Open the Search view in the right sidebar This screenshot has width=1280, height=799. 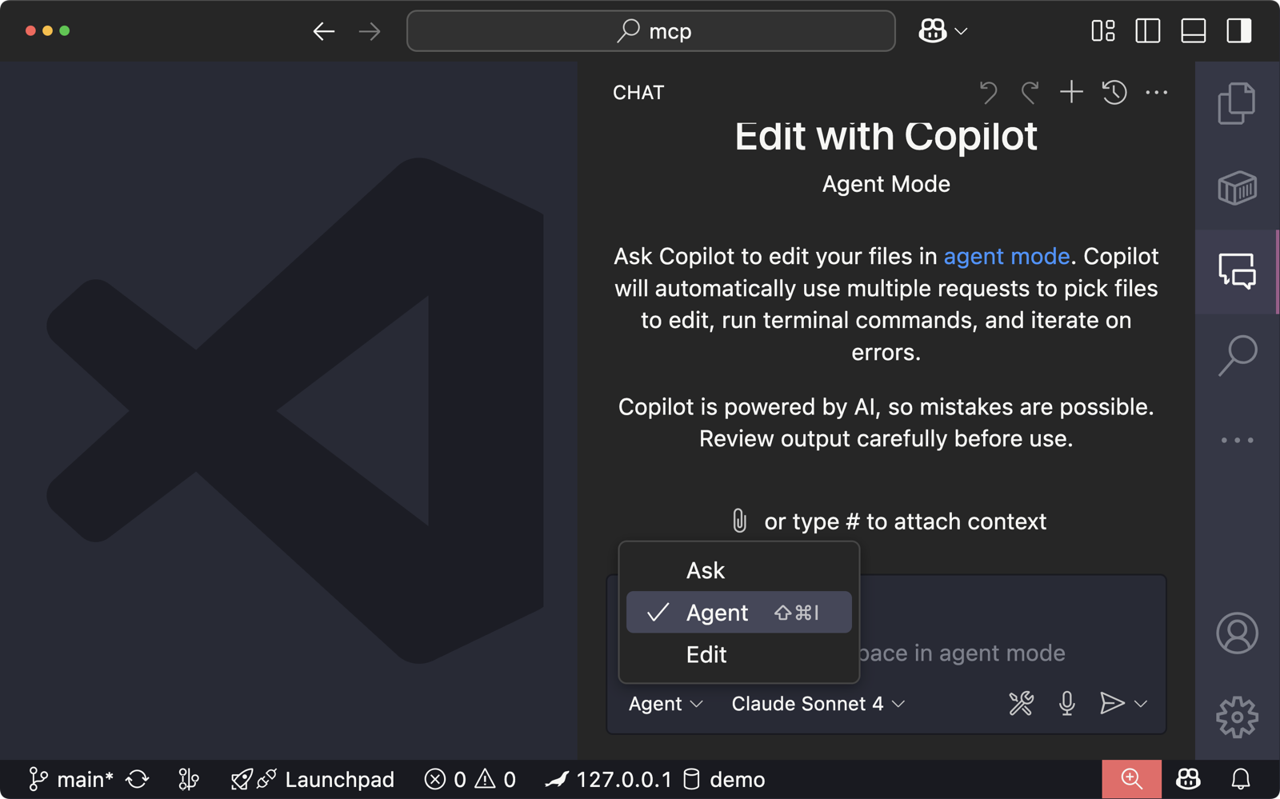1237,352
